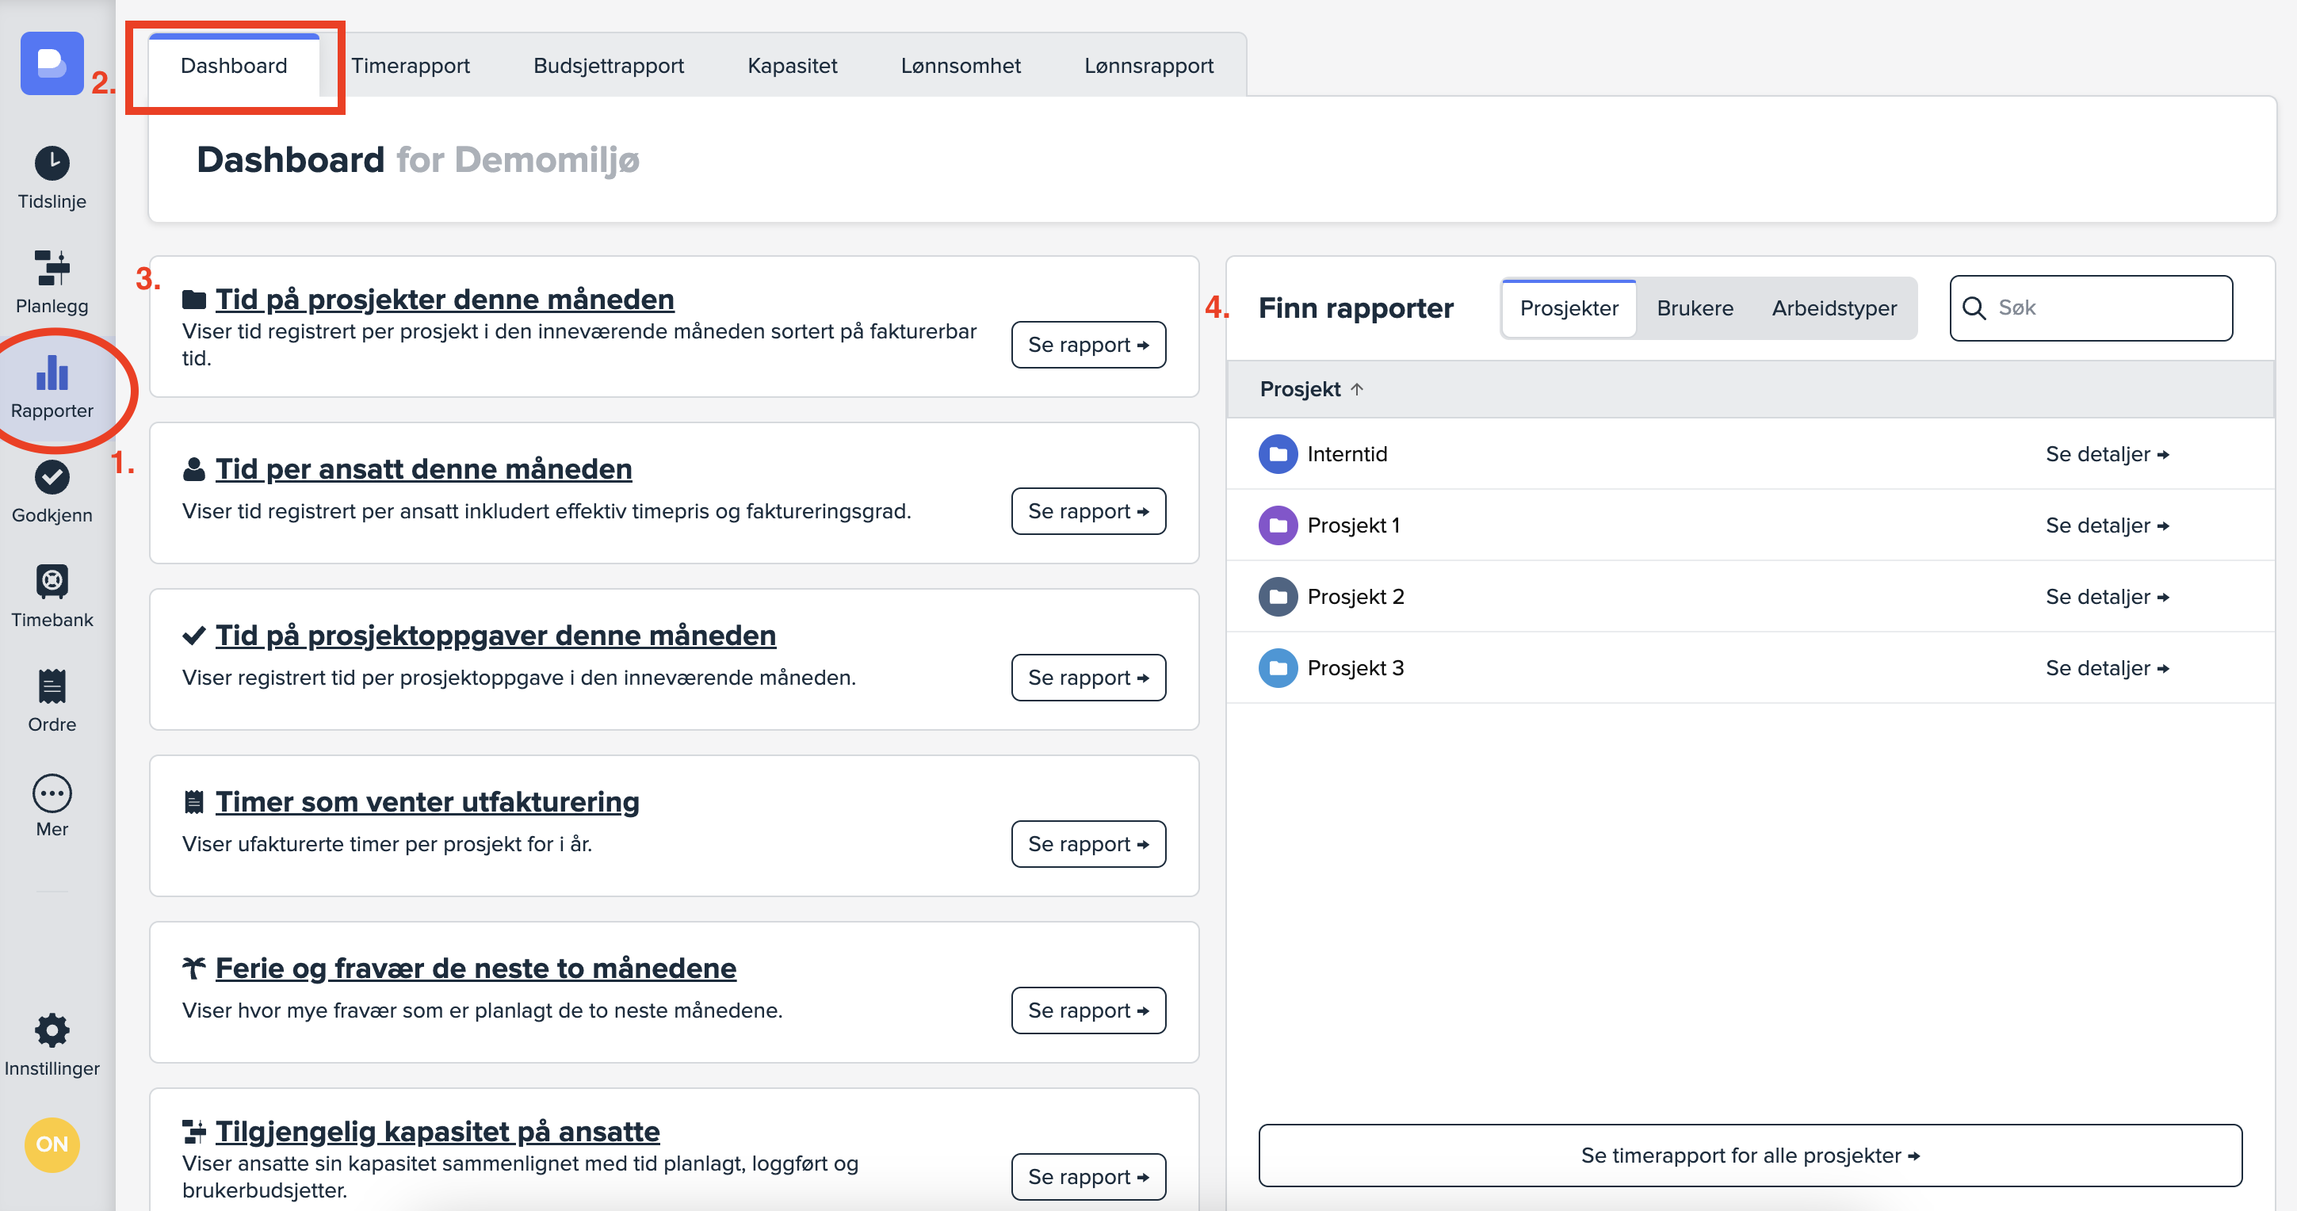
Task: Open Se detaljer for Prosjekt 2
Action: point(2106,597)
